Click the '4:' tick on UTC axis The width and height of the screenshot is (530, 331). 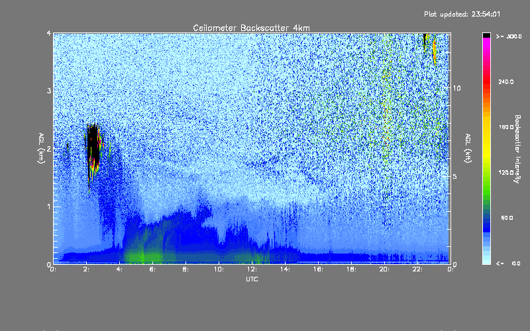click(x=120, y=269)
